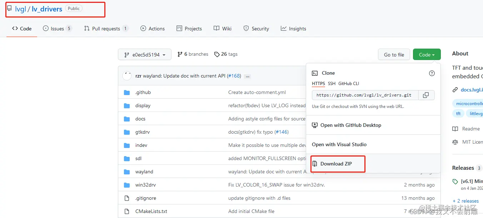Image resolution: width=483 pixels, height=218 pixels.
Task: Select the GitHub CLI clone tab
Action: click(x=349, y=84)
